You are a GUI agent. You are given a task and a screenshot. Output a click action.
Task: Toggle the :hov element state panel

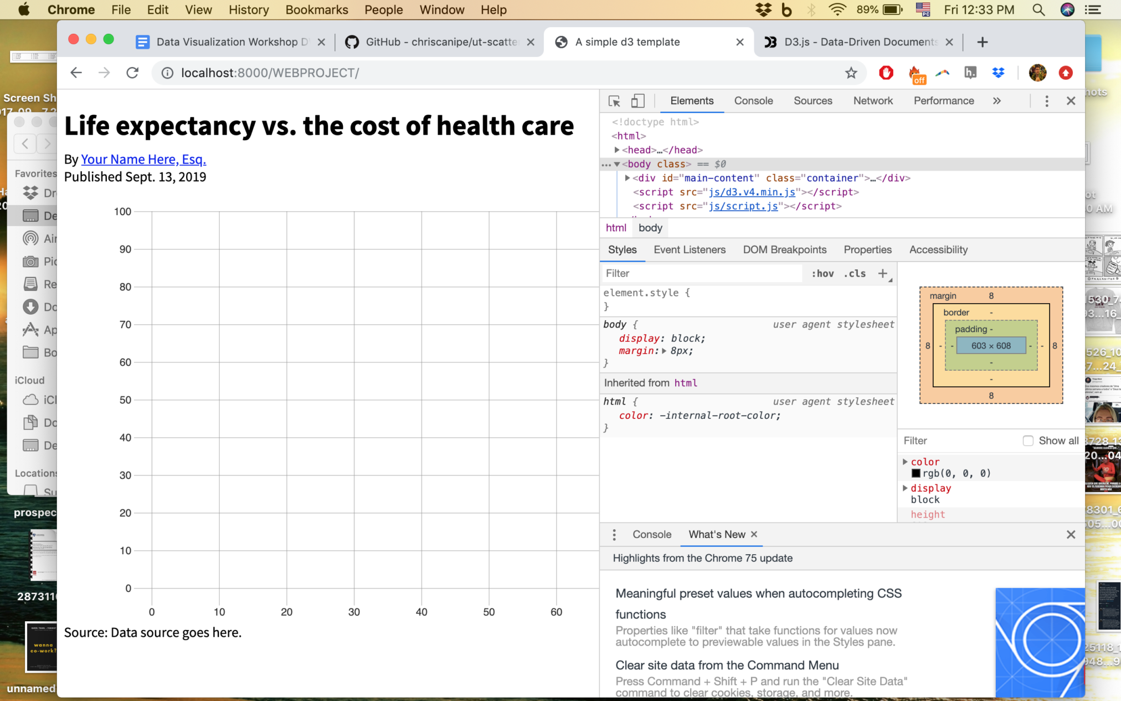click(822, 274)
